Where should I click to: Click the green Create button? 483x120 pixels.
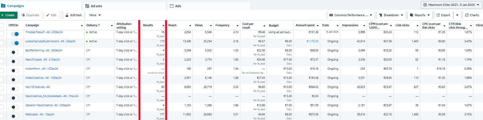click(x=8, y=15)
